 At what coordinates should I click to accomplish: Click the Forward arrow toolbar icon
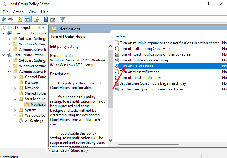(x=11, y=19)
